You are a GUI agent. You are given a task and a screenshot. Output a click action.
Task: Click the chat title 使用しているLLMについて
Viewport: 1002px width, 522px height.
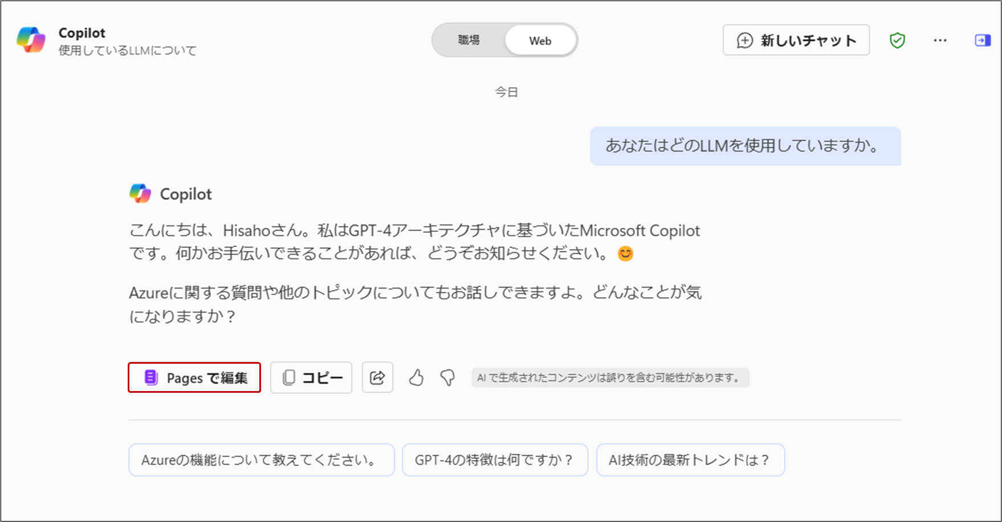click(x=128, y=51)
